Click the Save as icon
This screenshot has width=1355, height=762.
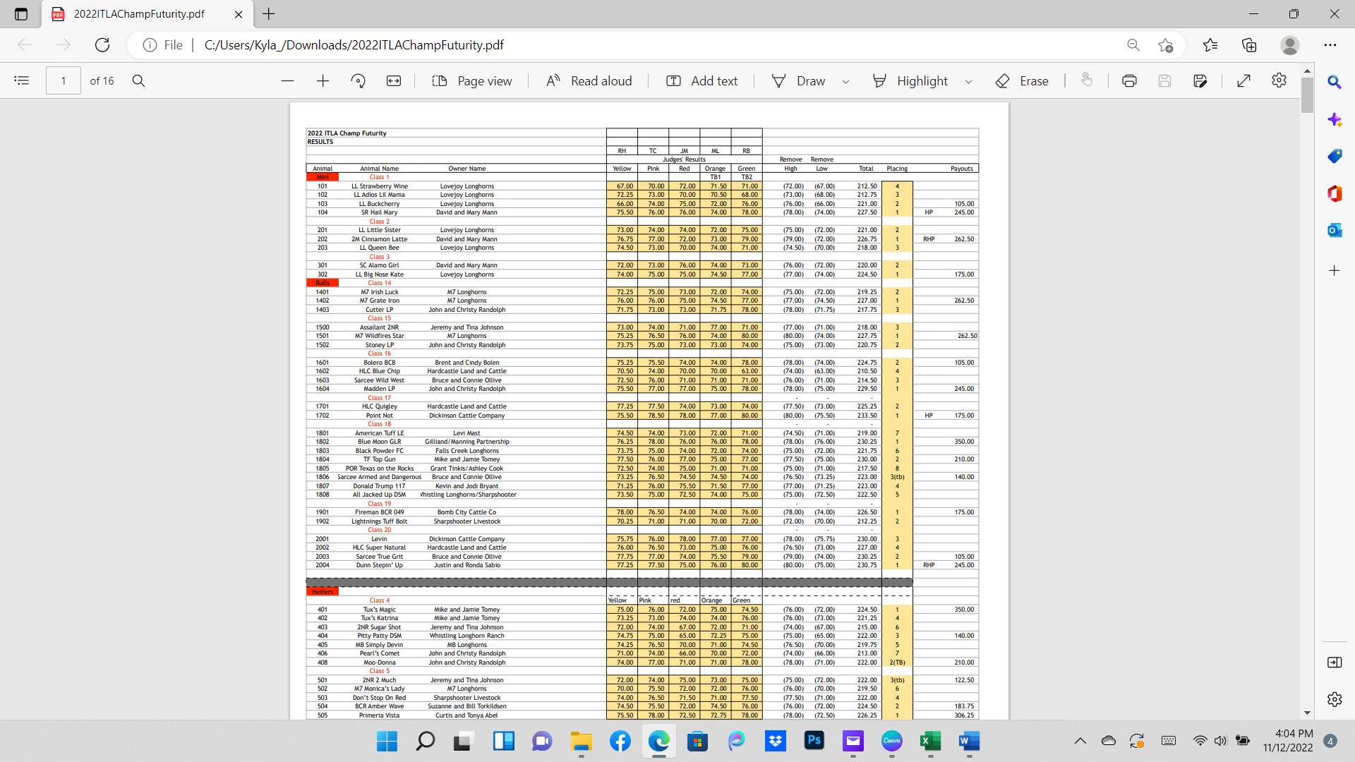click(x=1200, y=81)
